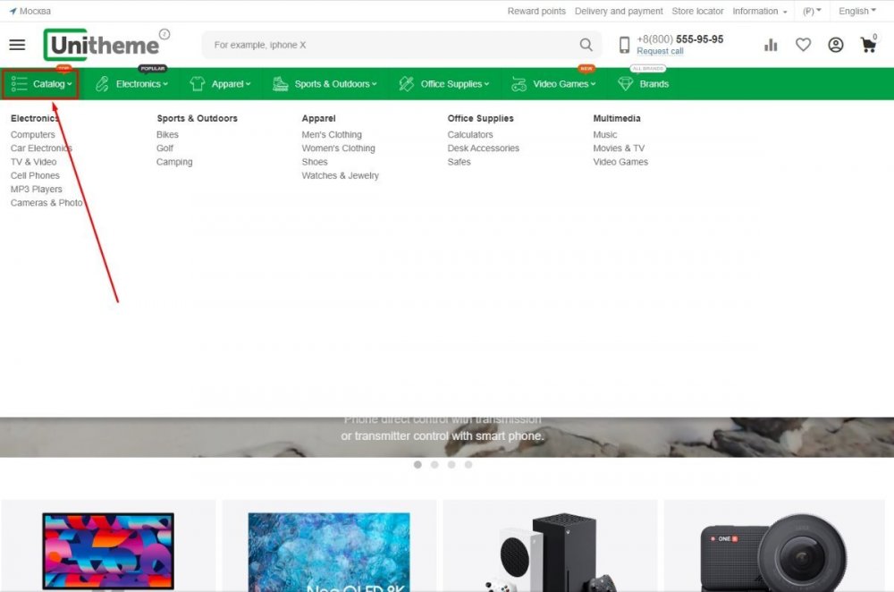Click the search magnifier icon

coord(586,44)
